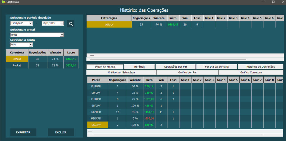Open the end date dropdown picker
The height and width of the screenshot is (141, 286).
pos(62,24)
